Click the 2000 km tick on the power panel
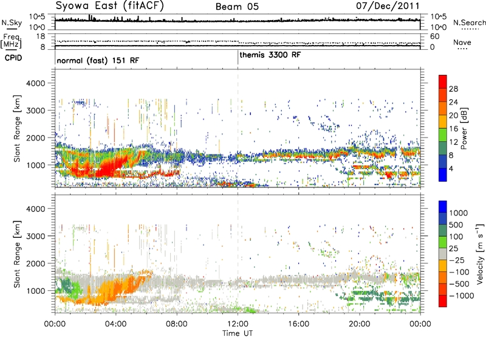Screen dimensions: 486x337 pos(35,137)
